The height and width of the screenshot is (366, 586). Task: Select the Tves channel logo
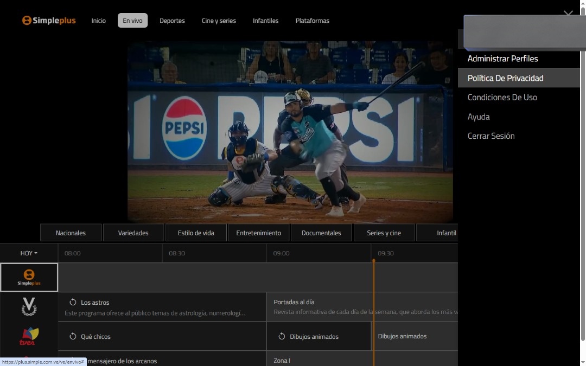click(x=29, y=336)
